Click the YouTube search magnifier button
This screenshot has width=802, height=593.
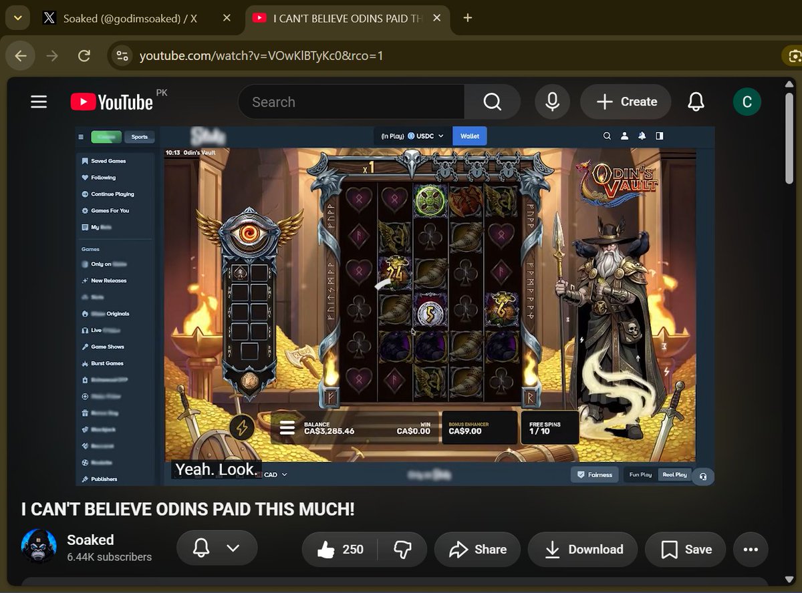click(x=492, y=102)
